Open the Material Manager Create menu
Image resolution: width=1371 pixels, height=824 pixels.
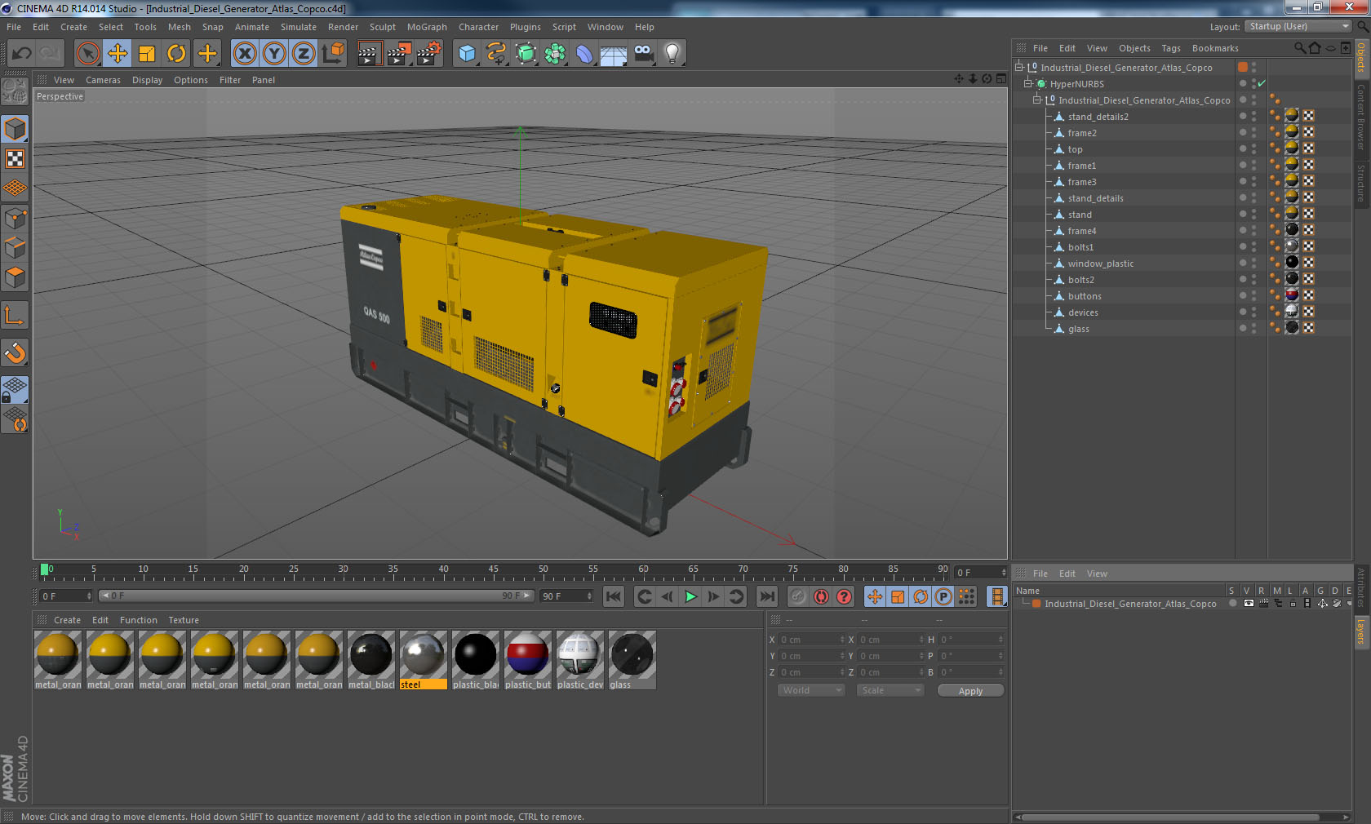67,620
